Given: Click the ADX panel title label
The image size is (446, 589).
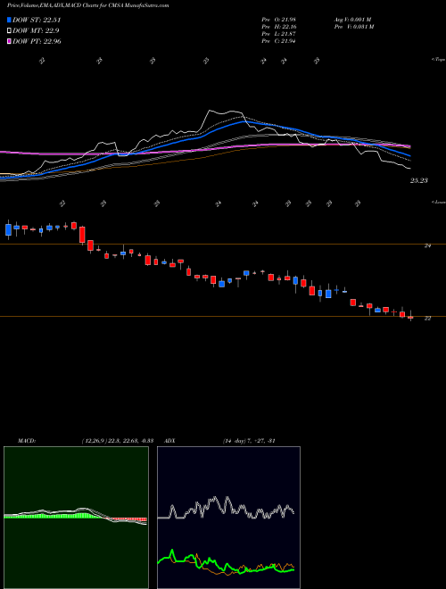Looking at the screenshot, I should click(x=170, y=441).
